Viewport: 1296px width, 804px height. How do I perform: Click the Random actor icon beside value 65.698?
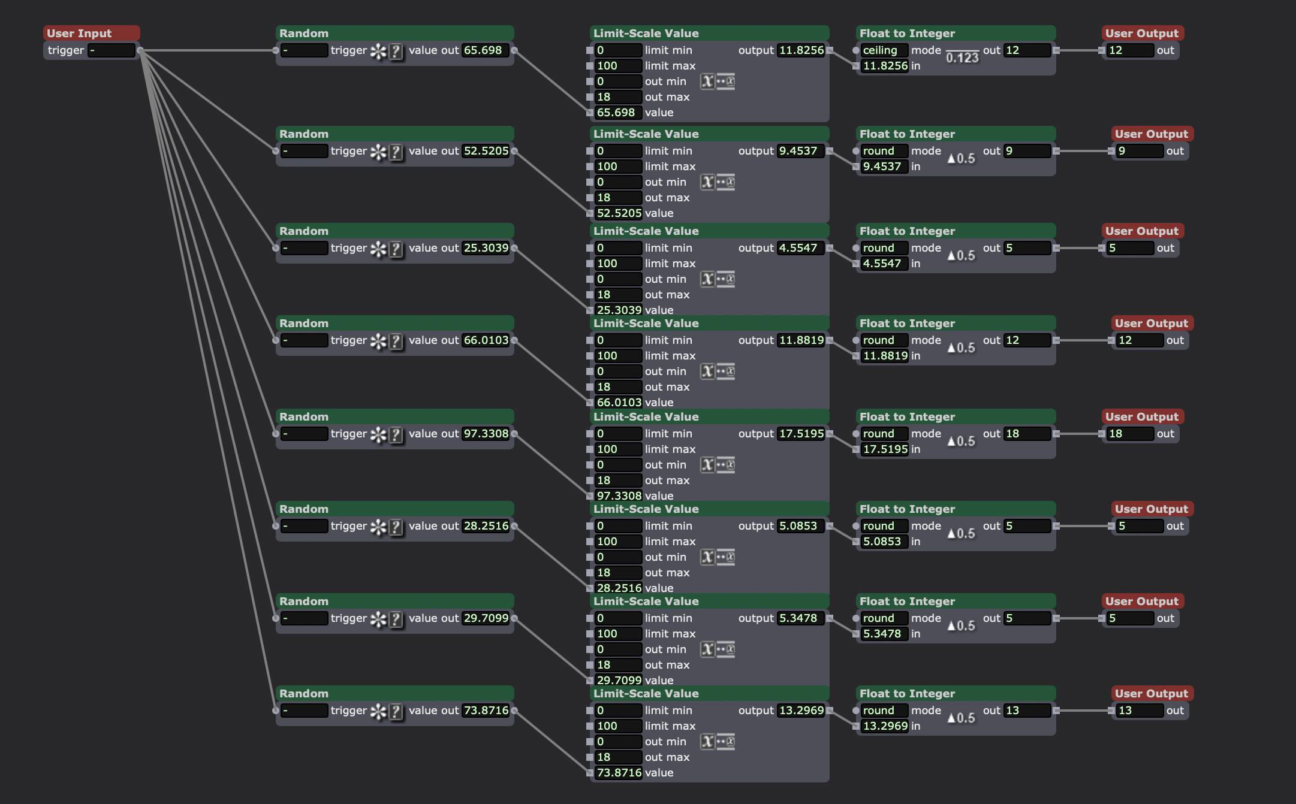[x=387, y=51]
